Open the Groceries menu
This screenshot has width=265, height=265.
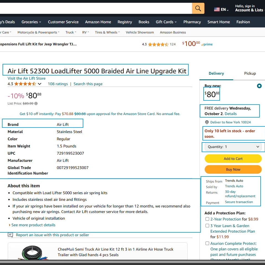coord(31,22)
